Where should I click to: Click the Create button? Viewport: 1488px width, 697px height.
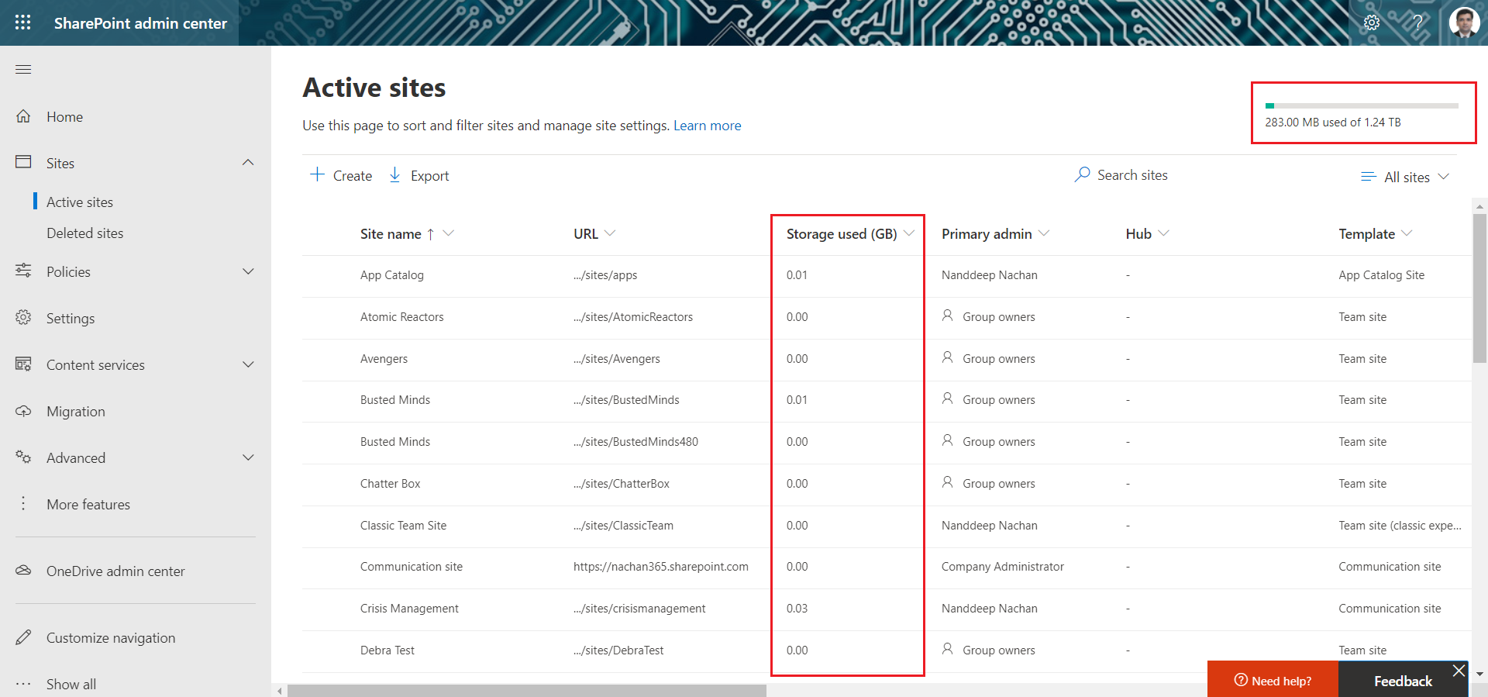coord(341,176)
